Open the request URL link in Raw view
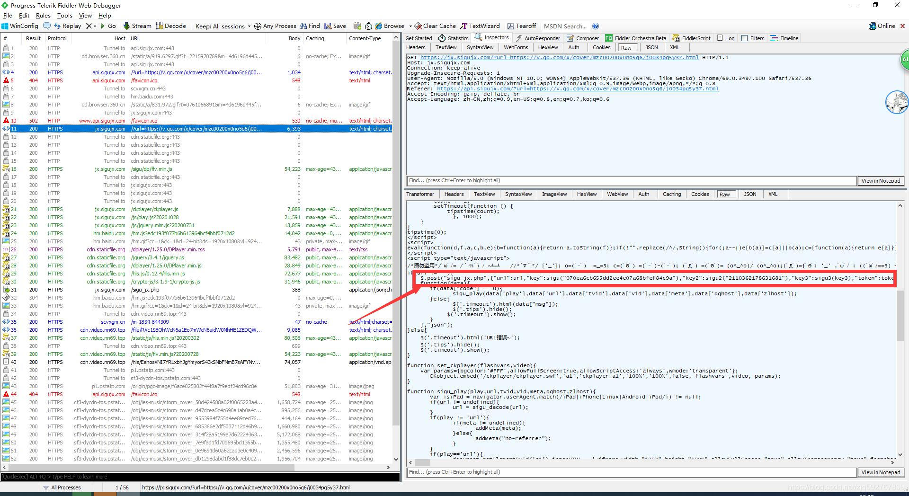 pos(559,57)
